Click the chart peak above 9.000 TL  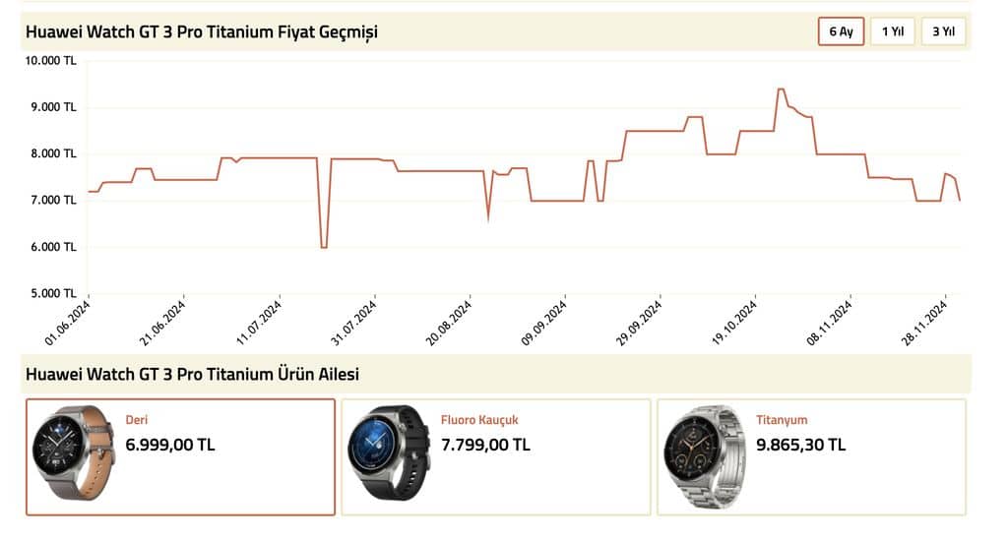point(781,90)
